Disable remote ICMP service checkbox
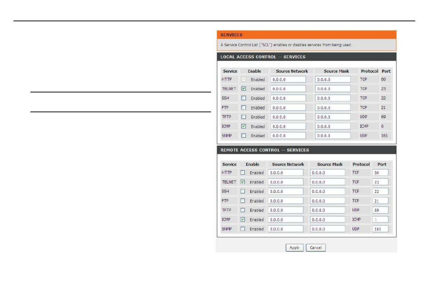The height and width of the screenshot is (303, 428). click(242, 219)
